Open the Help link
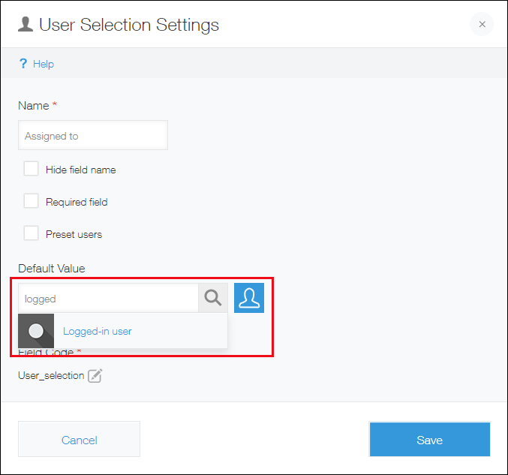The width and height of the screenshot is (508, 475). (44, 64)
